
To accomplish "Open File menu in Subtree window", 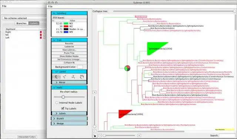I will click(50, 7).
